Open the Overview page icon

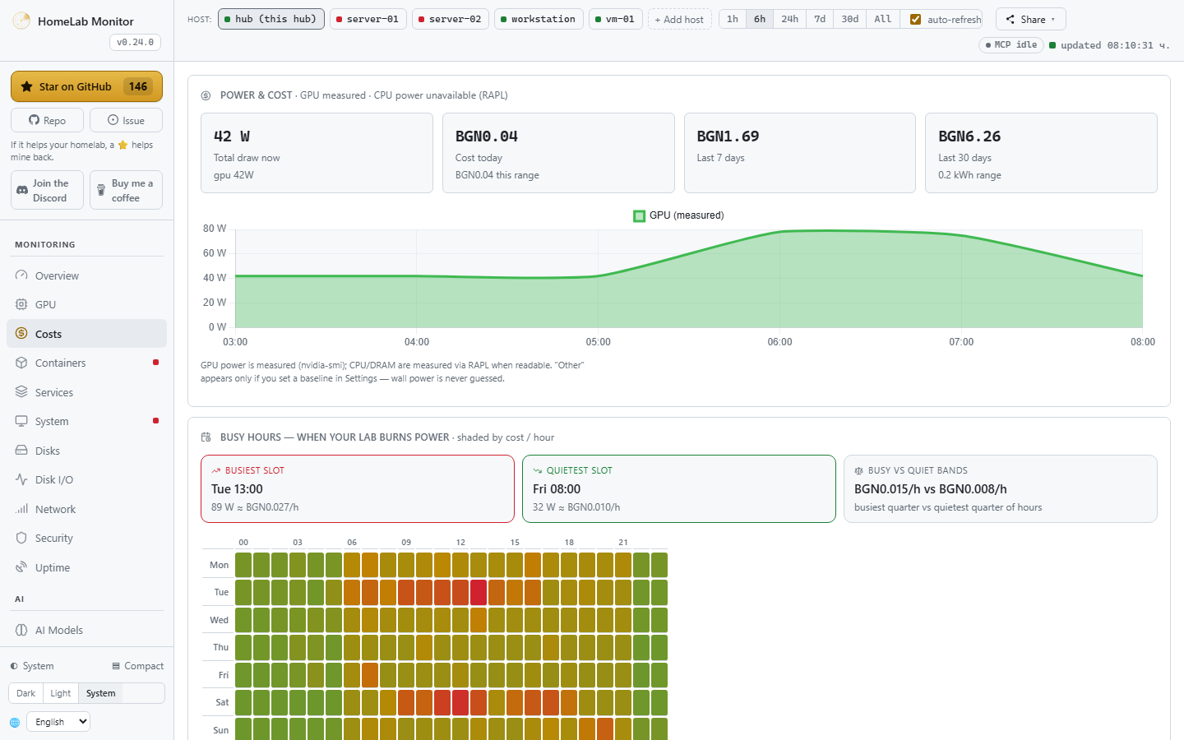point(21,275)
